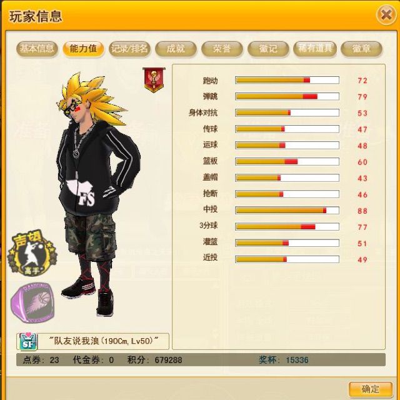Close the 玩家信息 window
This screenshot has width=400, height=400.
(x=386, y=15)
